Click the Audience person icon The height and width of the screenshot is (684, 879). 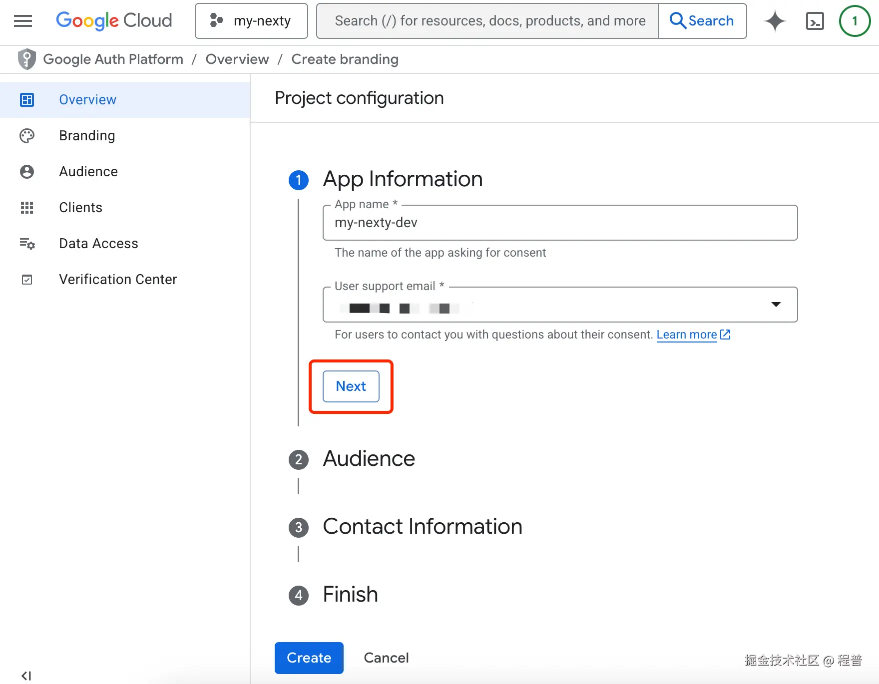coord(26,171)
